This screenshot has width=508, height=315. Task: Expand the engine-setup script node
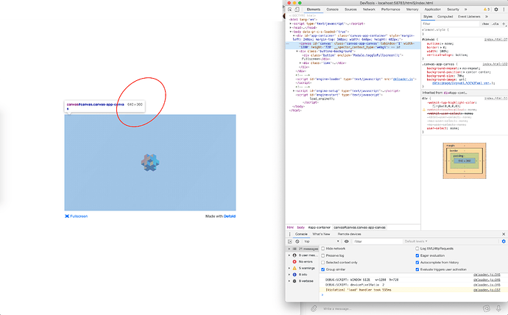tap(294, 91)
